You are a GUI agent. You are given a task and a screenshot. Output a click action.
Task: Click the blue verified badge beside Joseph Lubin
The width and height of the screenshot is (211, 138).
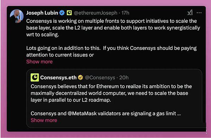pos(62,13)
